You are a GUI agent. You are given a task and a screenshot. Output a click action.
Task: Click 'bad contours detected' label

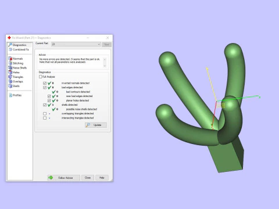[x=78, y=92]
